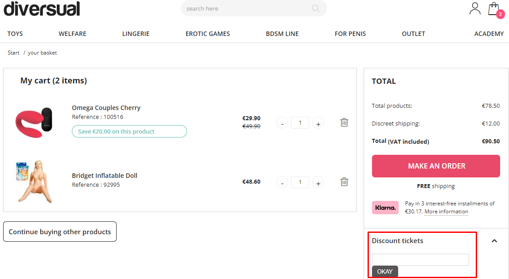The height and width of the screenshot is (279, 509).
Task: Click the My cart (2 items) heading
Action: (54, 81)
